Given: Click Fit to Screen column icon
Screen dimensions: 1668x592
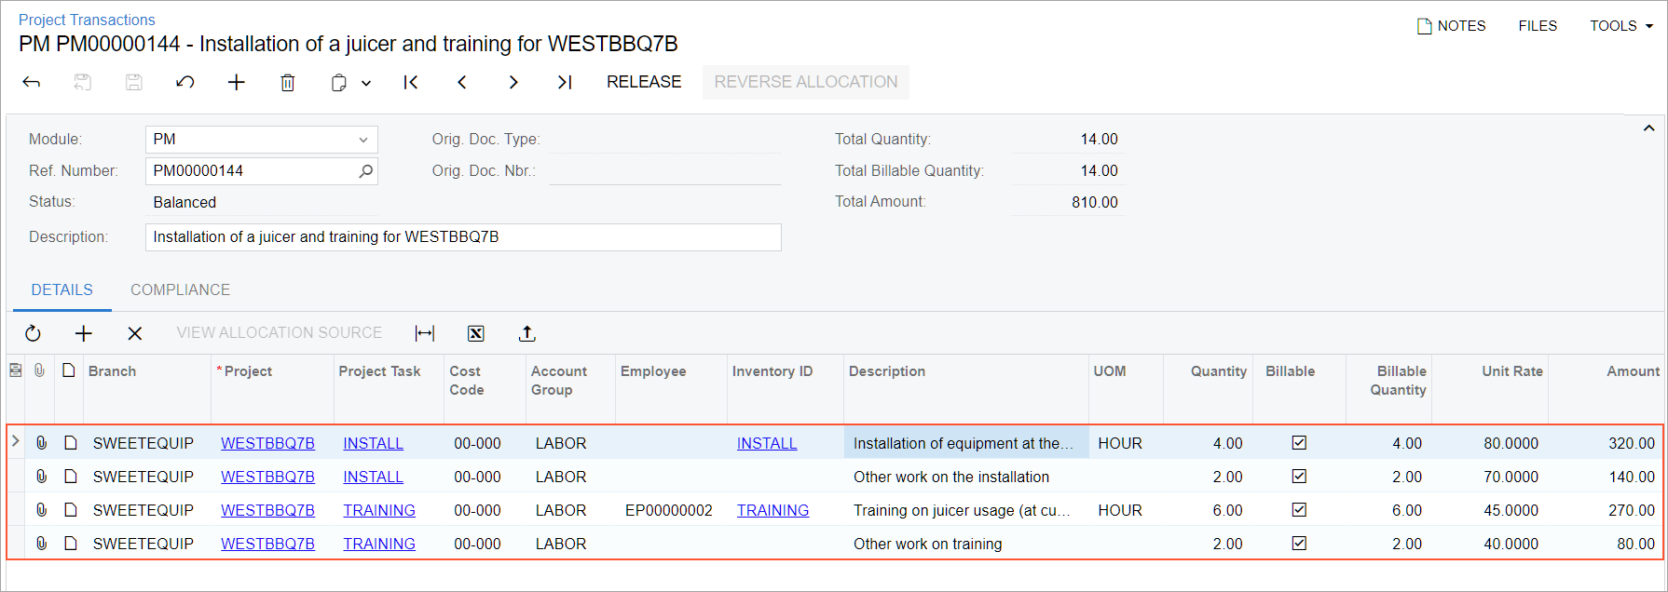Looking at the screenshot, I should point(425,333).
